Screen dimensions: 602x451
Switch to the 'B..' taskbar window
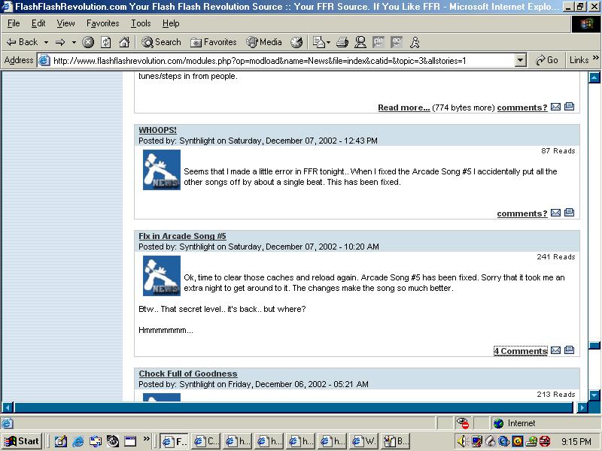397,441
